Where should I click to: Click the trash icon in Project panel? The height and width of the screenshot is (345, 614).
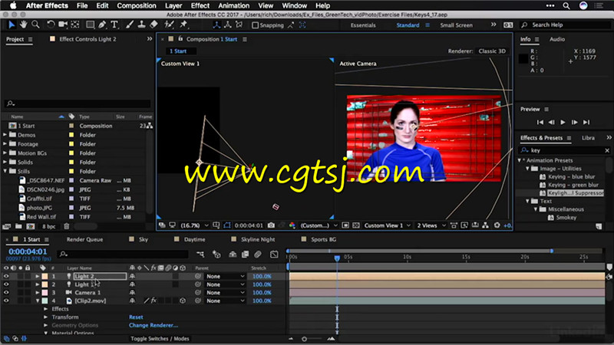(x=67, y=226)
